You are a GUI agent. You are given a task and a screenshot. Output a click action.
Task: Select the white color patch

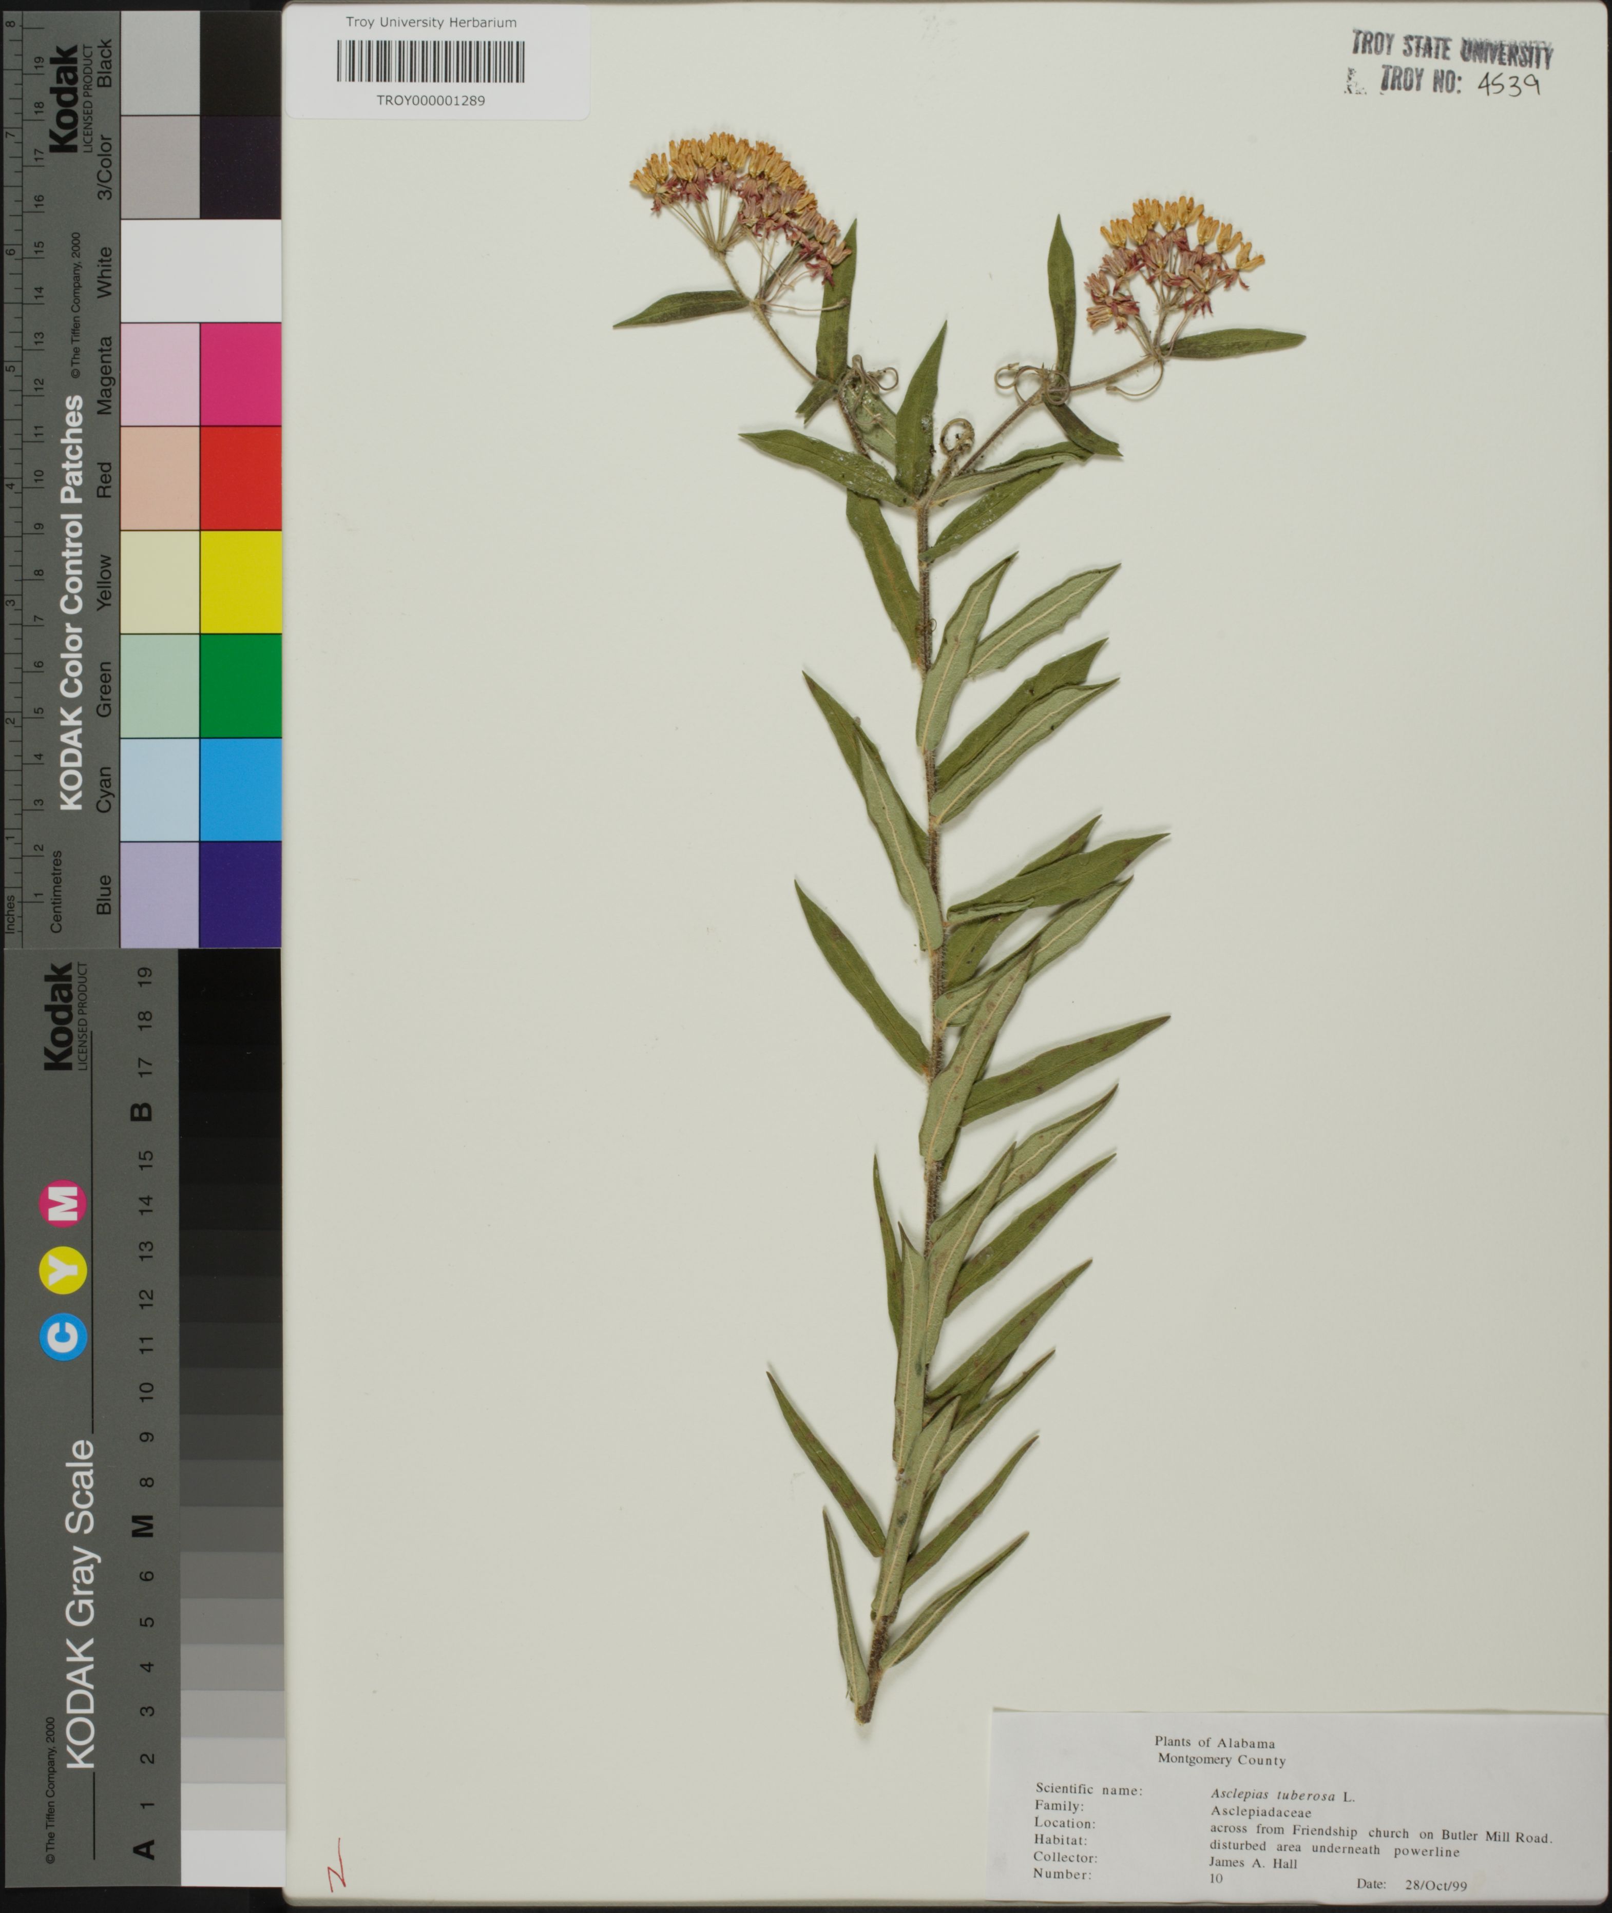click(x=200, y=270)
